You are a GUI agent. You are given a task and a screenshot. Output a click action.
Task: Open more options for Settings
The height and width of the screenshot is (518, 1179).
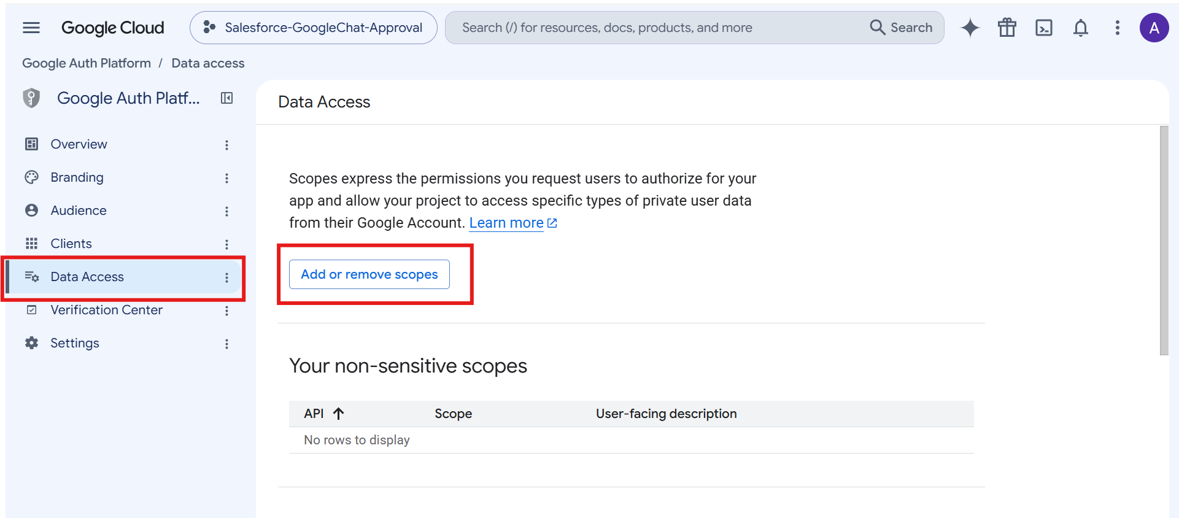[227, 344]
